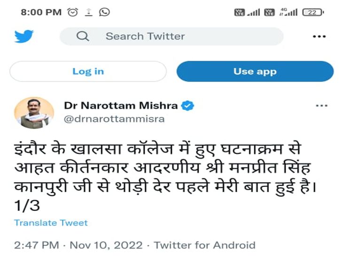Tap the alarm clock status icon

coord(73,12)
